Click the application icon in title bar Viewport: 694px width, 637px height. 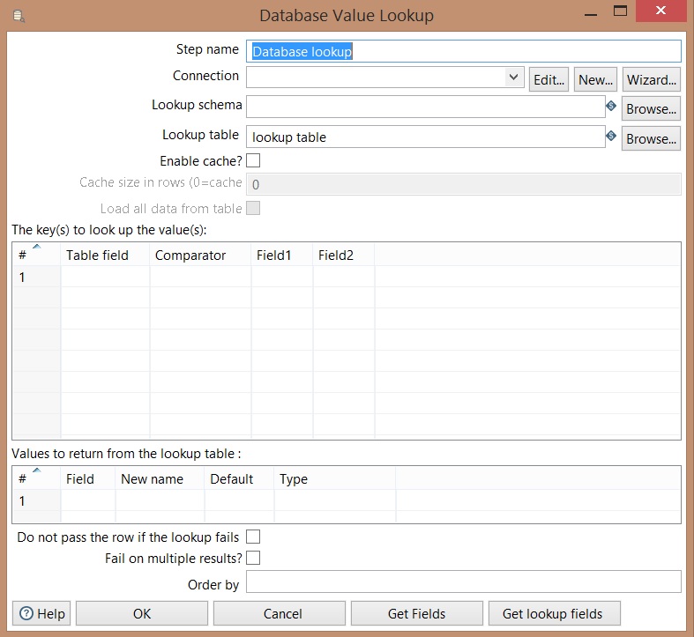point(19,16)
